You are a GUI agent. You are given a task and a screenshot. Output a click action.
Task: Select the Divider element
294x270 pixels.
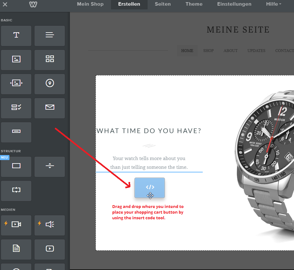pos(50,167)
